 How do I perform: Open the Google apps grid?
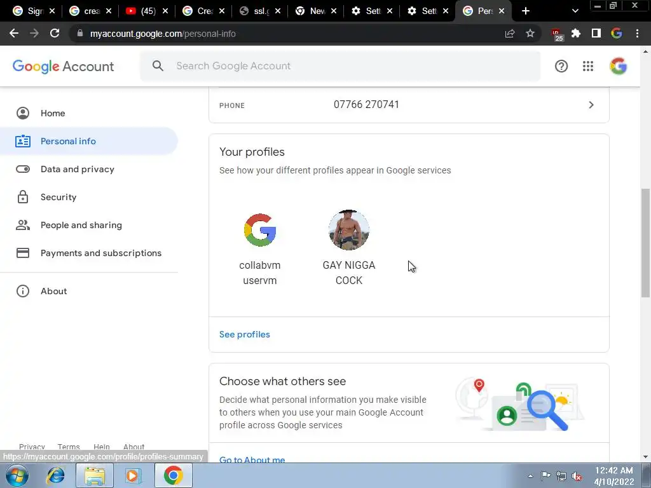coord(588,66)
